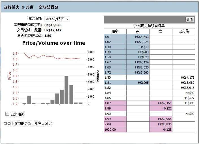Click the HK$25 sell order at 1000.00
The width and height of the screenshot is (199, 144).
pyautogui.click(x=161, y=130)
